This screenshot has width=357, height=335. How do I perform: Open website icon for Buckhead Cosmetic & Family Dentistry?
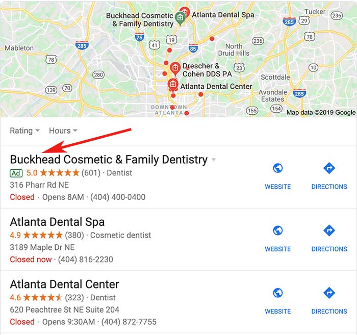[x=278, y=168]
